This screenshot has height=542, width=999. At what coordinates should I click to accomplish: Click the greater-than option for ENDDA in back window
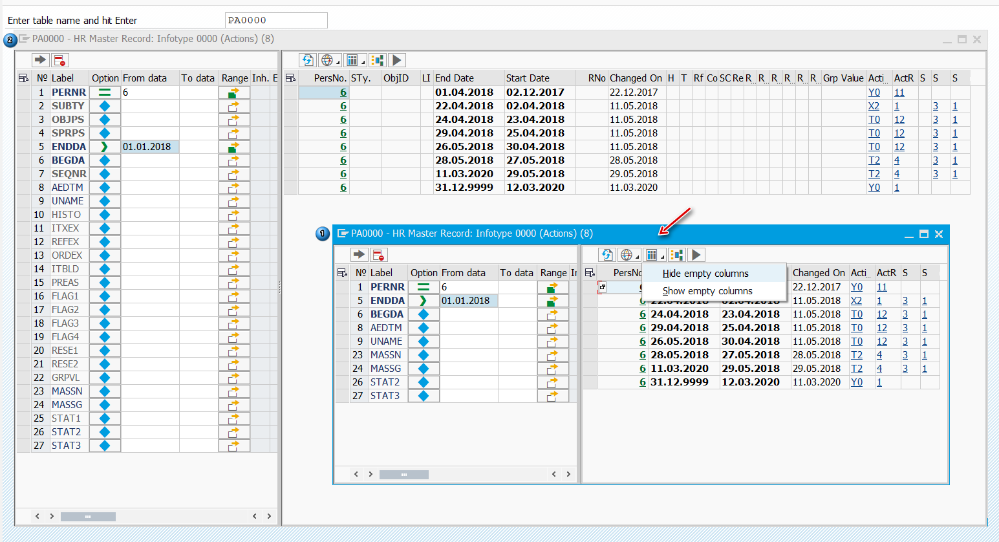point(105,147)
